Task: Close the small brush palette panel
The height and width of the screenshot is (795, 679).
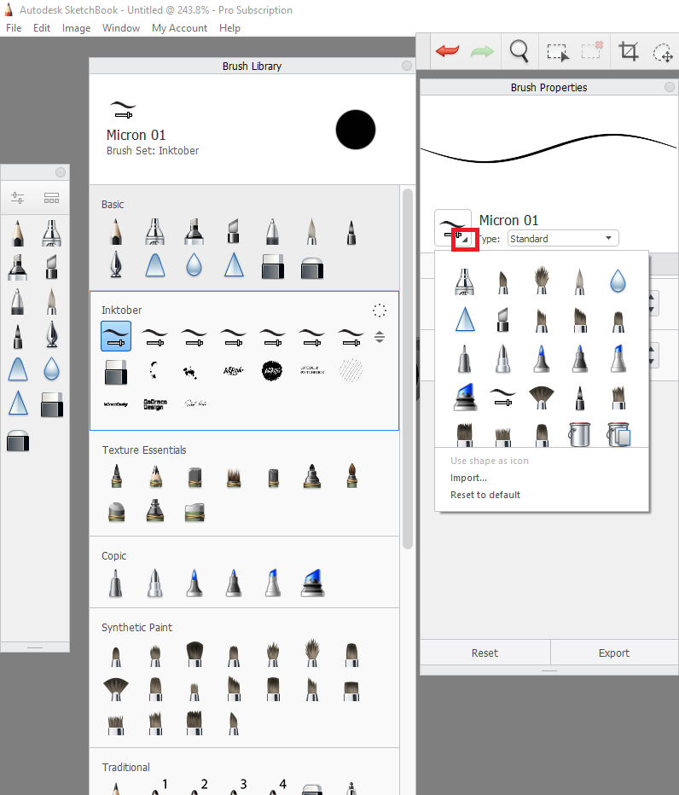Action: (61, 172)
